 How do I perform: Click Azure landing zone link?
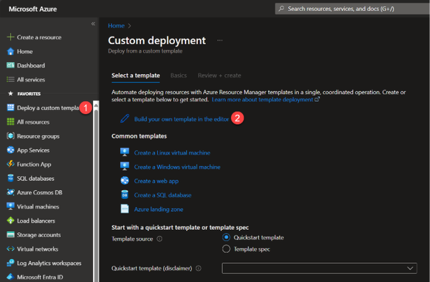159,209
